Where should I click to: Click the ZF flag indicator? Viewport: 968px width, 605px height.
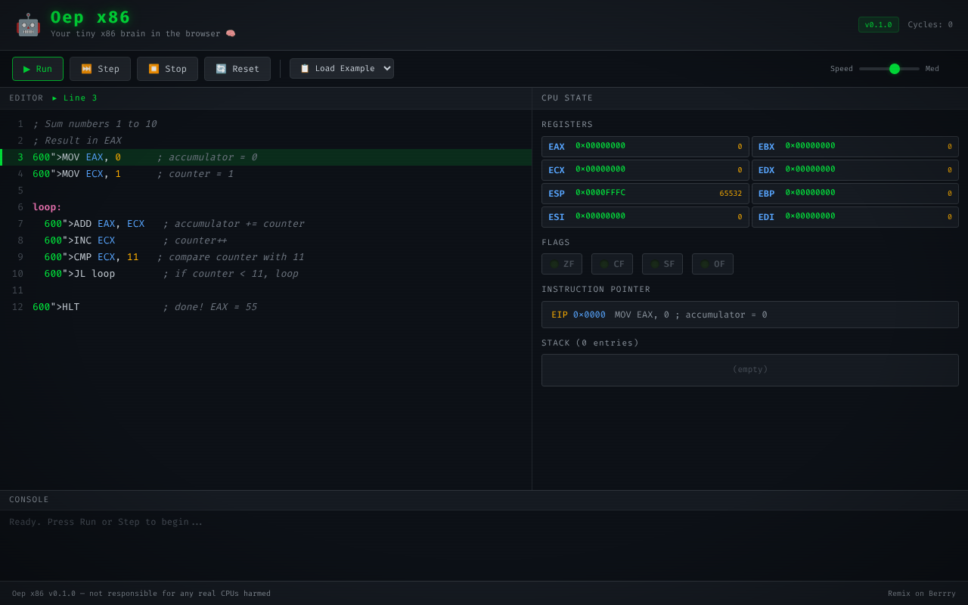click(x=562, y=264)
